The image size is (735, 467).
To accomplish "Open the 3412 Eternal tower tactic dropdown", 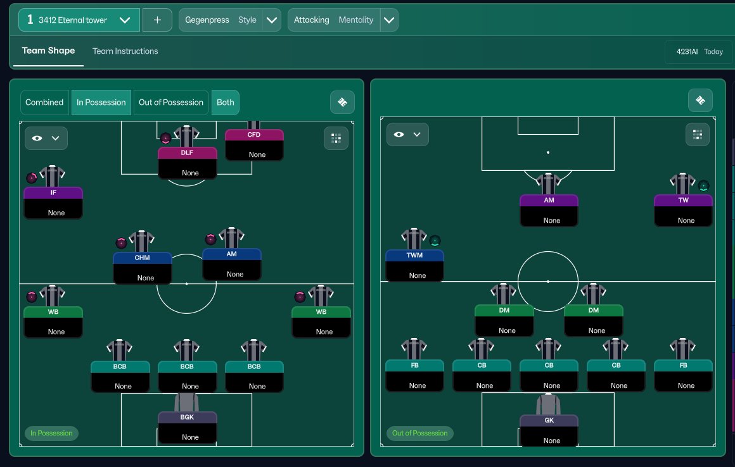I will pyautogui.click(x=79, y=20).
